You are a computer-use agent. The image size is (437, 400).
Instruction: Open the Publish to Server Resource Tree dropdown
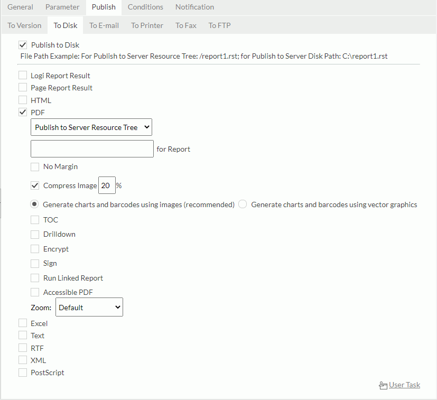point(91,127)
